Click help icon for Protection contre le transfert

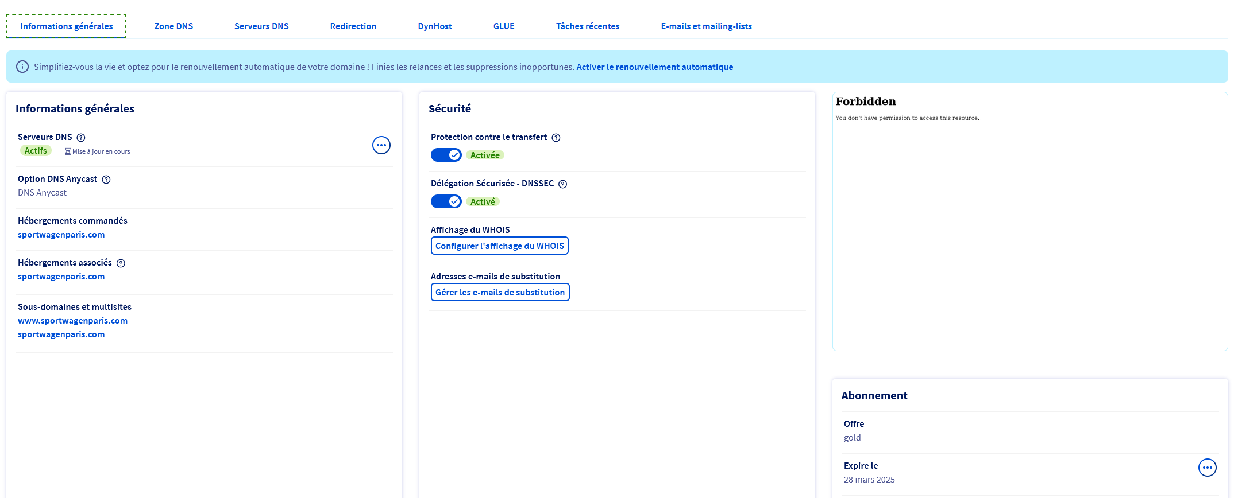(556, 138)
